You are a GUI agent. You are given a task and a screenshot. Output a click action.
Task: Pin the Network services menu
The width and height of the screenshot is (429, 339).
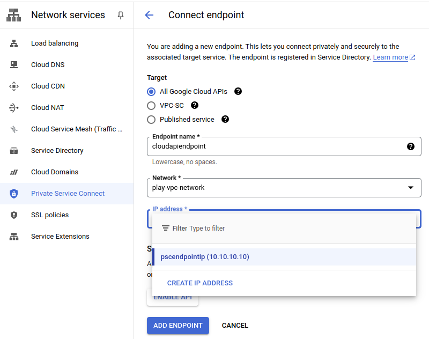pos(120,15)
